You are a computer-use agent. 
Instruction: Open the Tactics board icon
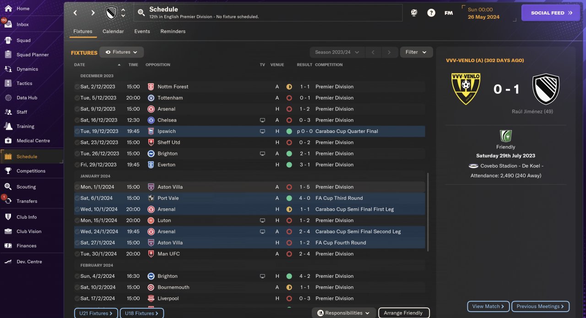(x=8, y=83)
